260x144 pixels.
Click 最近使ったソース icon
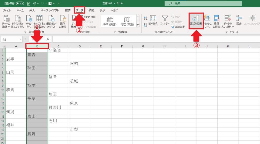point(51,22)
